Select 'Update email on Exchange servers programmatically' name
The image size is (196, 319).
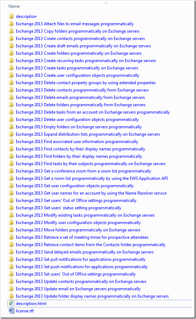pos(78,289)
